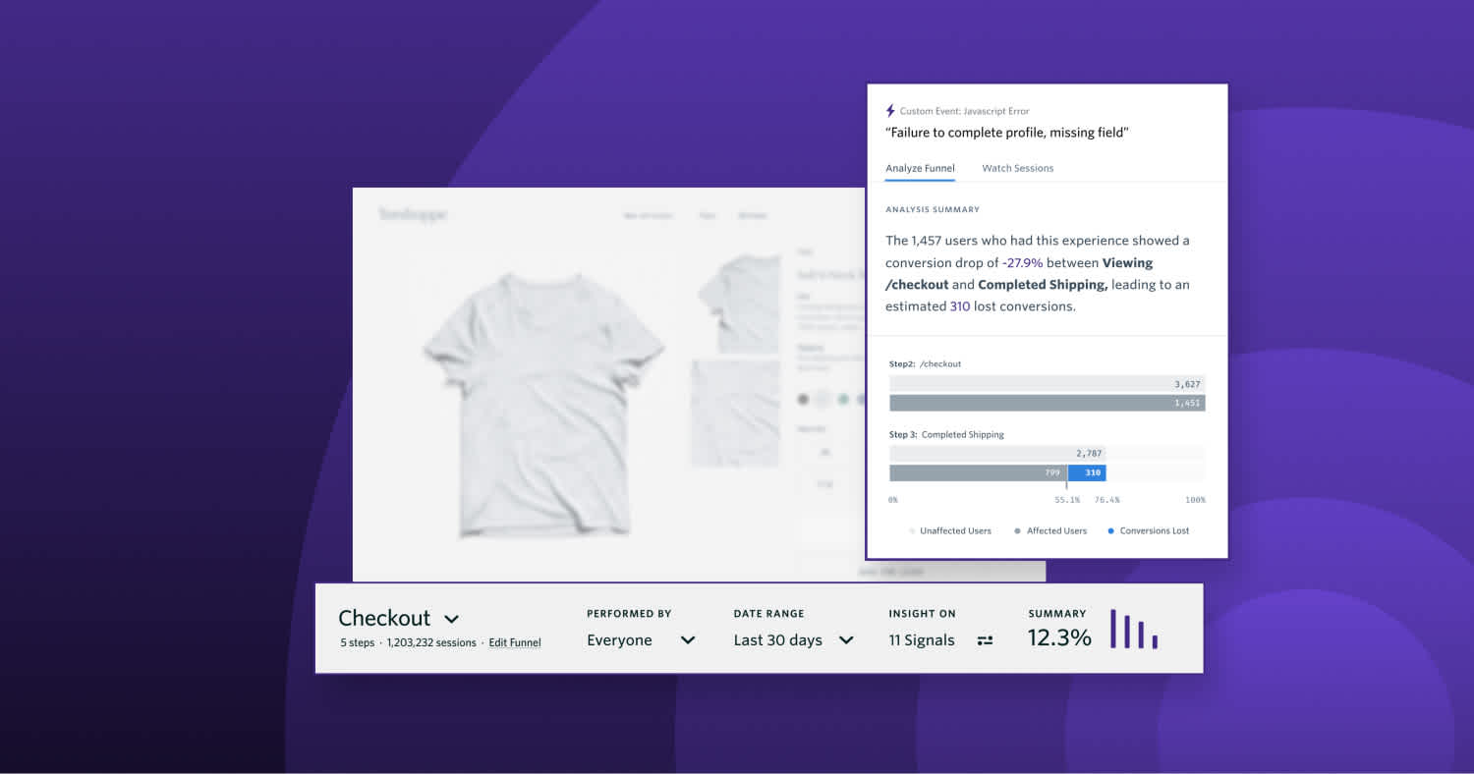This screenshot has height=774, width=1474.
Task: Click the 799 affected users bar segment
Action: 978,473
